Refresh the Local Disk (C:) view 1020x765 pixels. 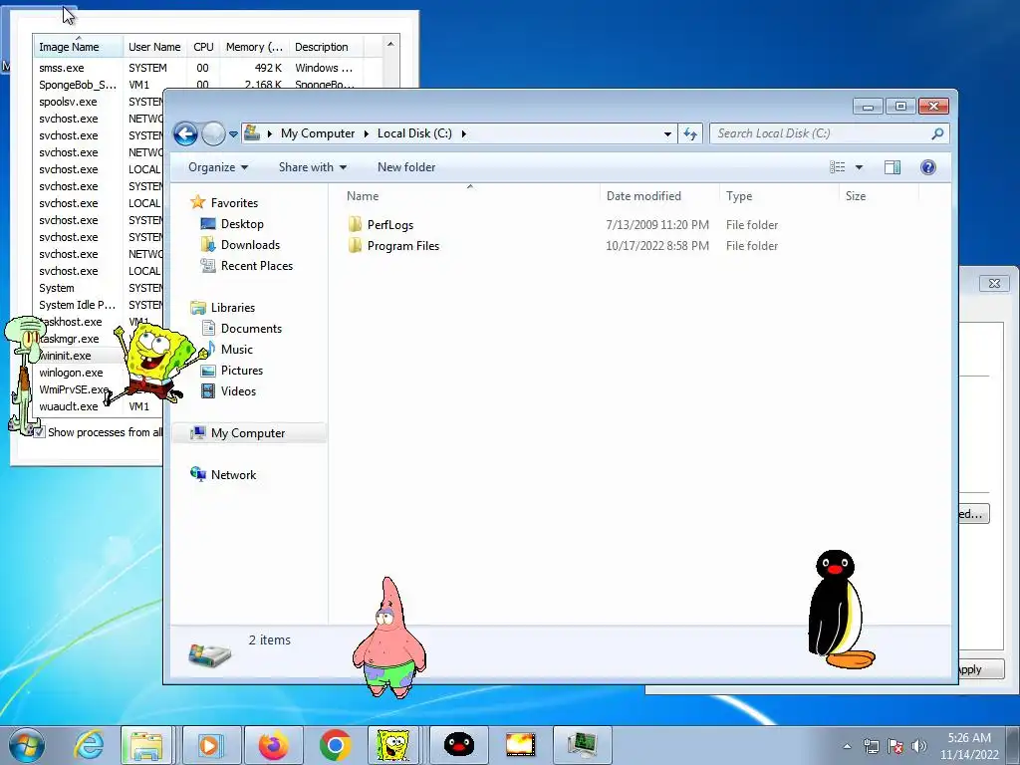pos(690,134)
